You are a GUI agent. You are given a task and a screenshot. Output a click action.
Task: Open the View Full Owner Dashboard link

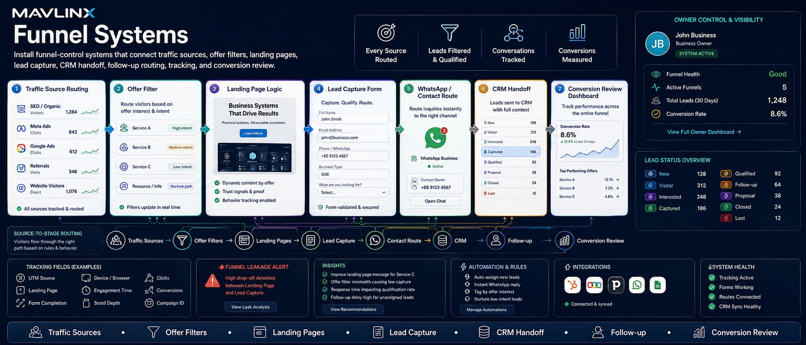tap(704, 132)
